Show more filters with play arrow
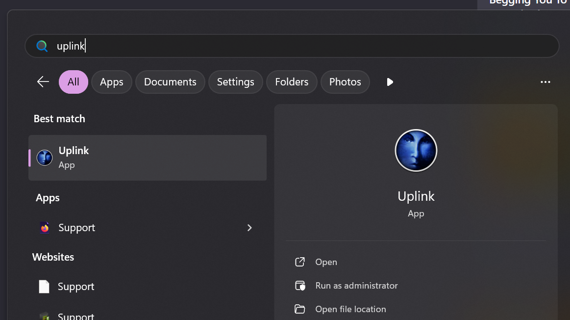 [390, 82]
